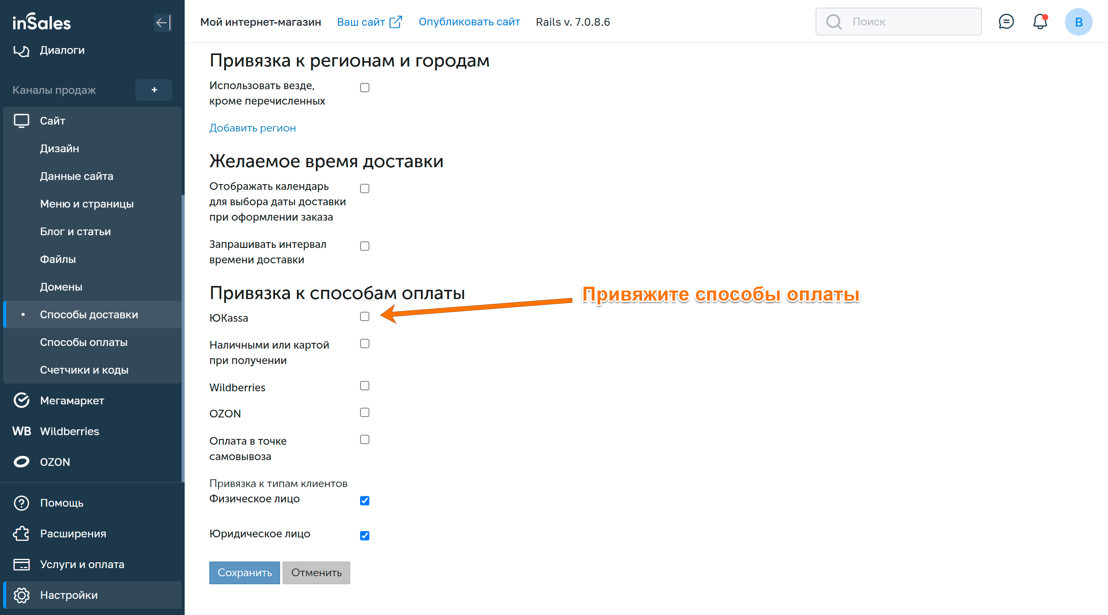This screenshot has height=615, width=1108.
Task: Check Wildberries payment method checkbox
Action: click(x=364, y=386)
